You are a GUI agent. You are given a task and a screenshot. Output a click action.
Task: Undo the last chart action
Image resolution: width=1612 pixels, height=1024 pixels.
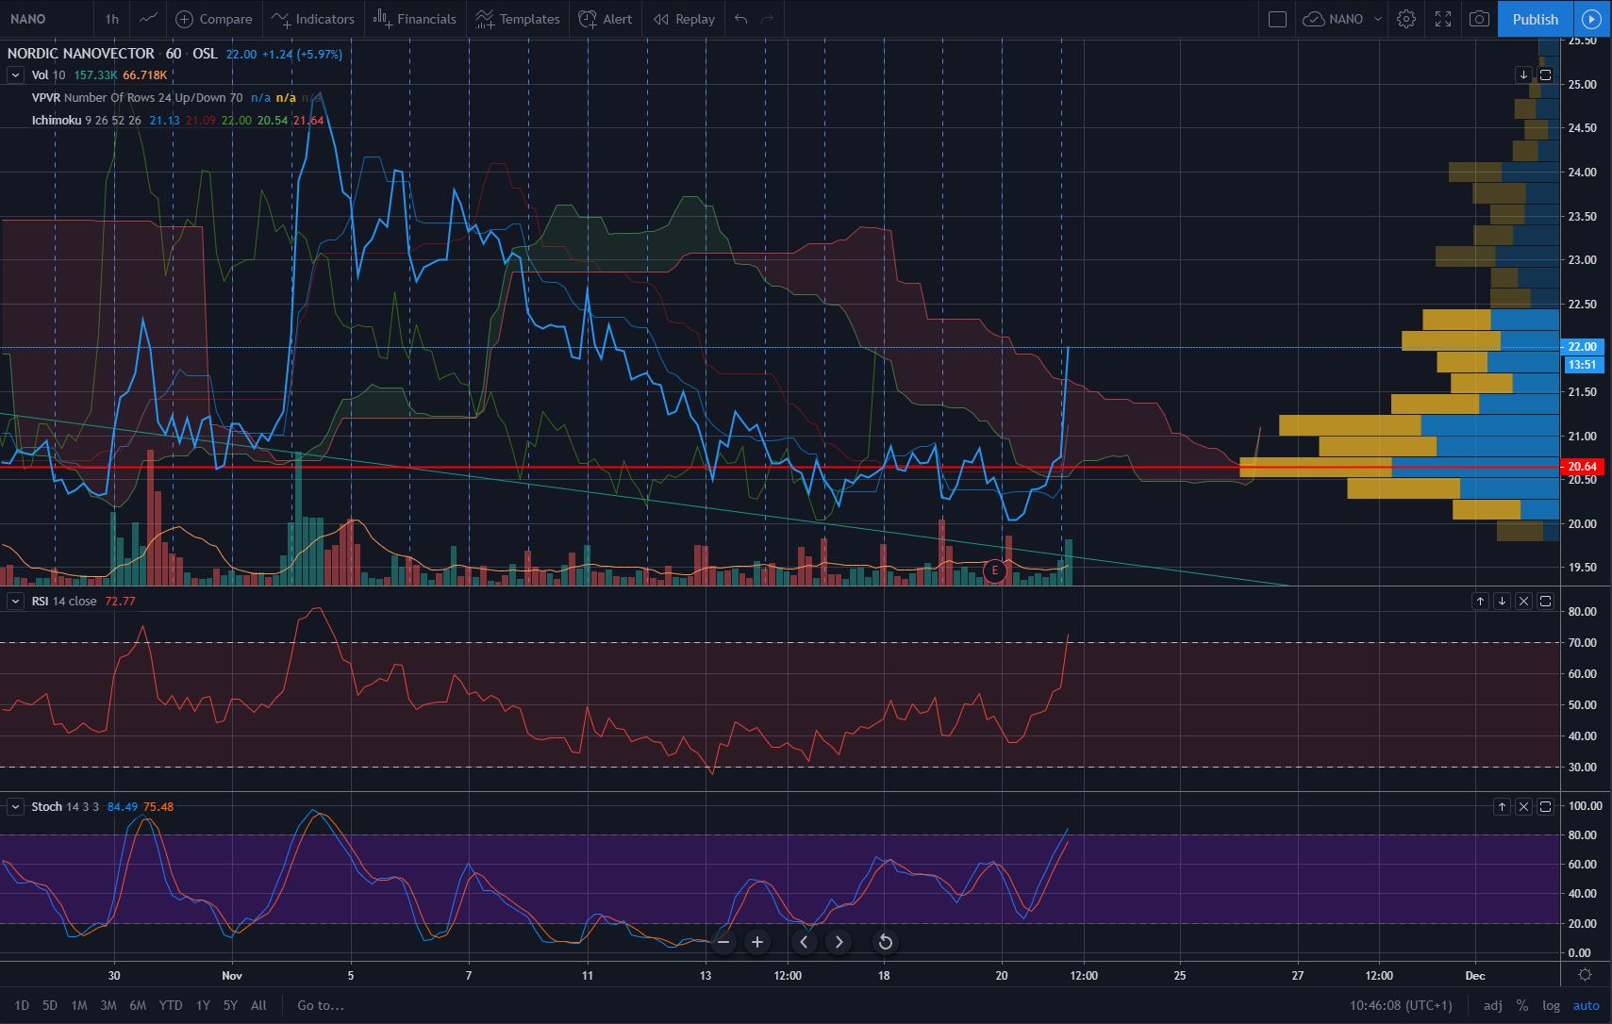point(741,19)
